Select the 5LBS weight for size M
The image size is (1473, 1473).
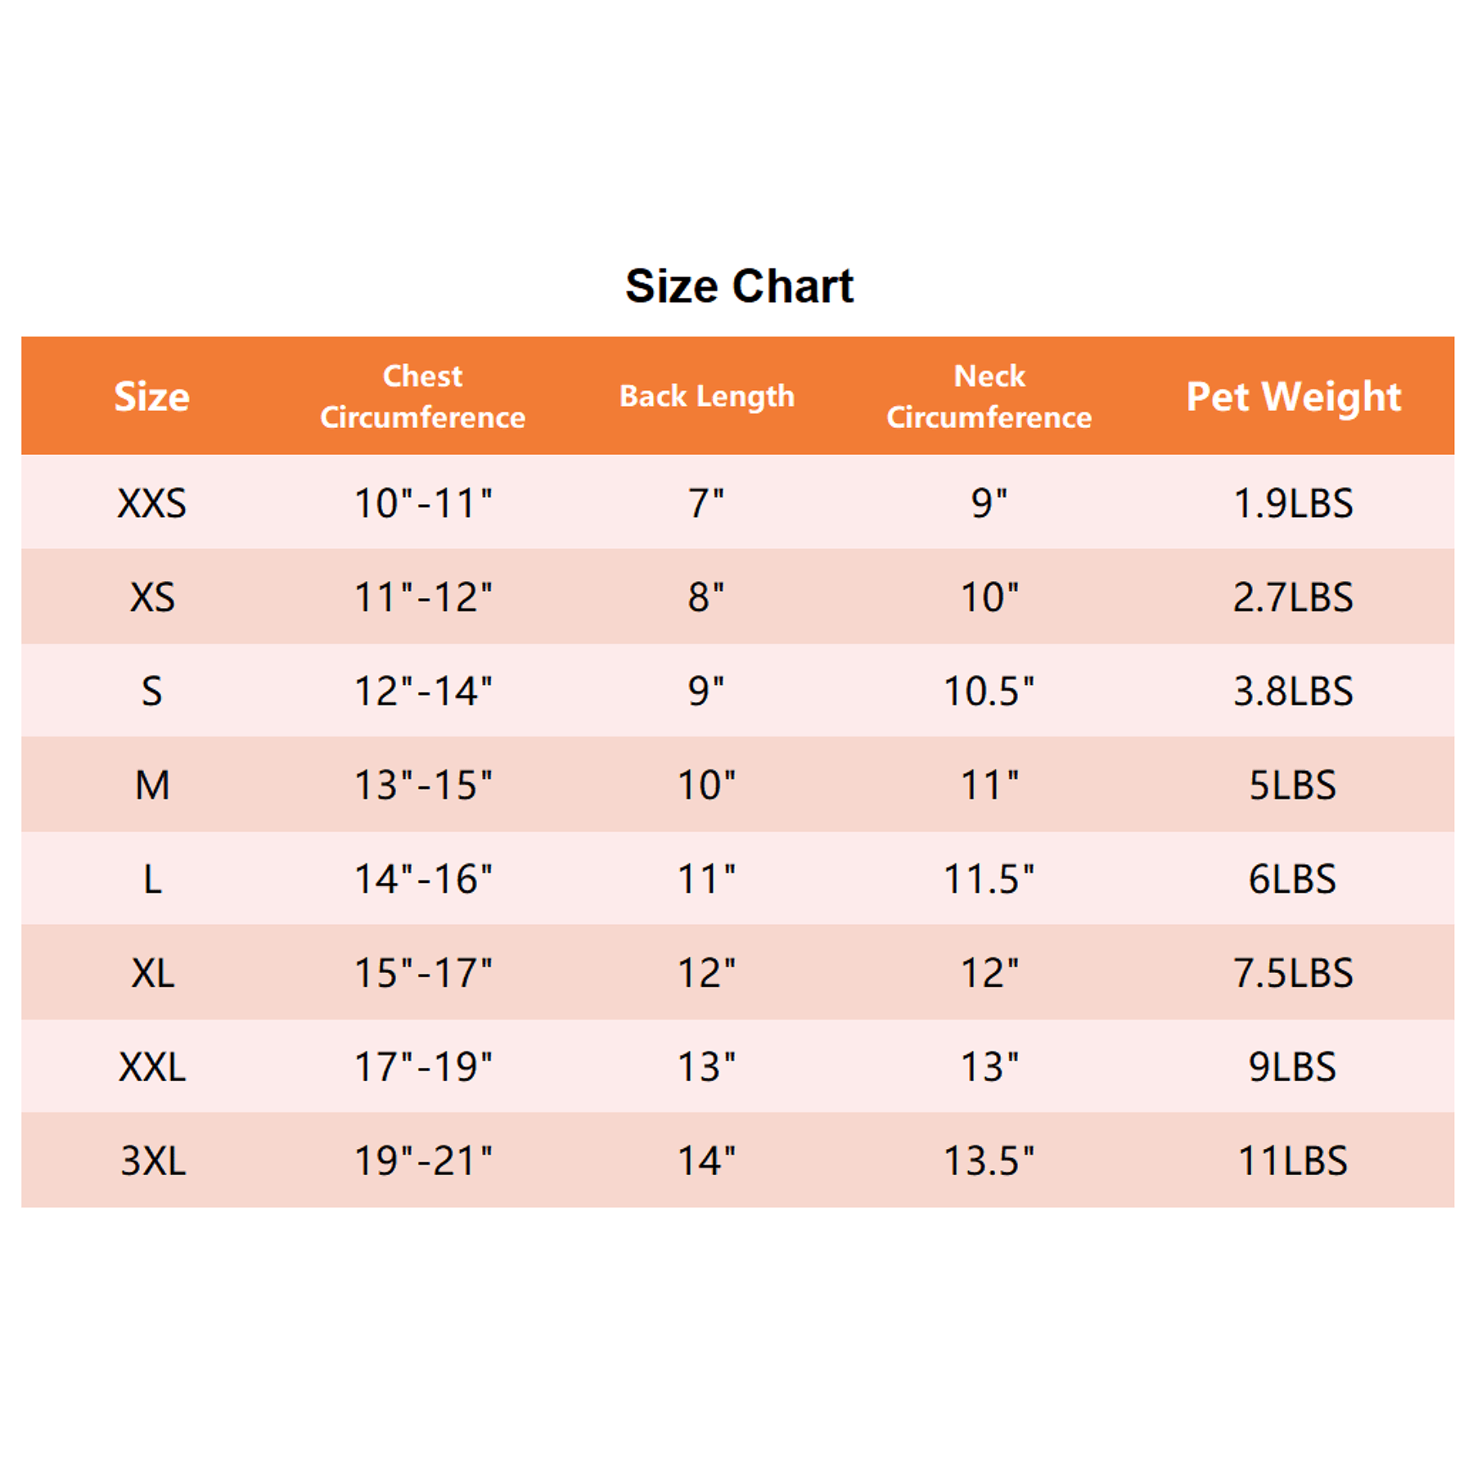(1293, 786)
